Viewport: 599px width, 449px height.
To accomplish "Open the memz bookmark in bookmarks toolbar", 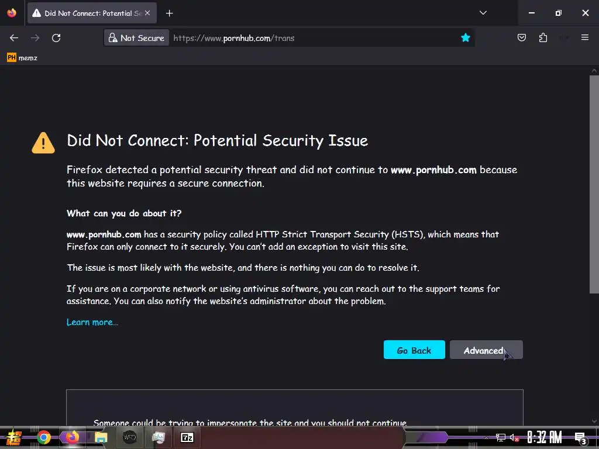I will 22,58.
